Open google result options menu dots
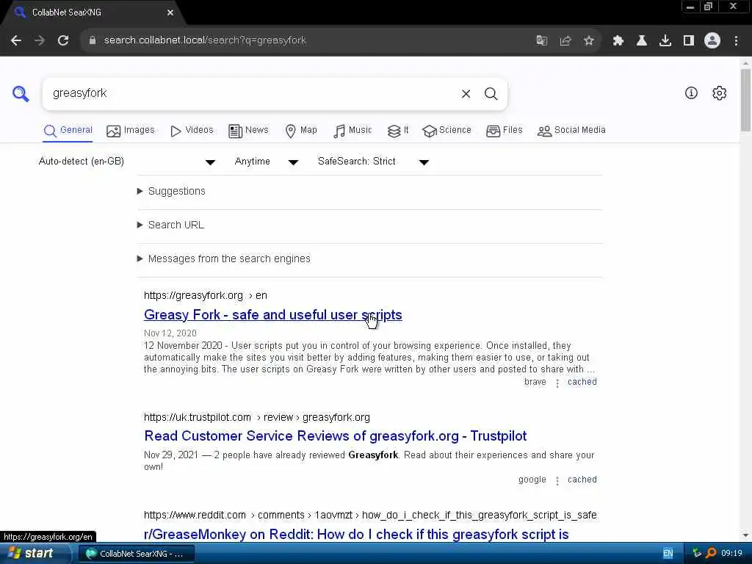 (557, 480)
